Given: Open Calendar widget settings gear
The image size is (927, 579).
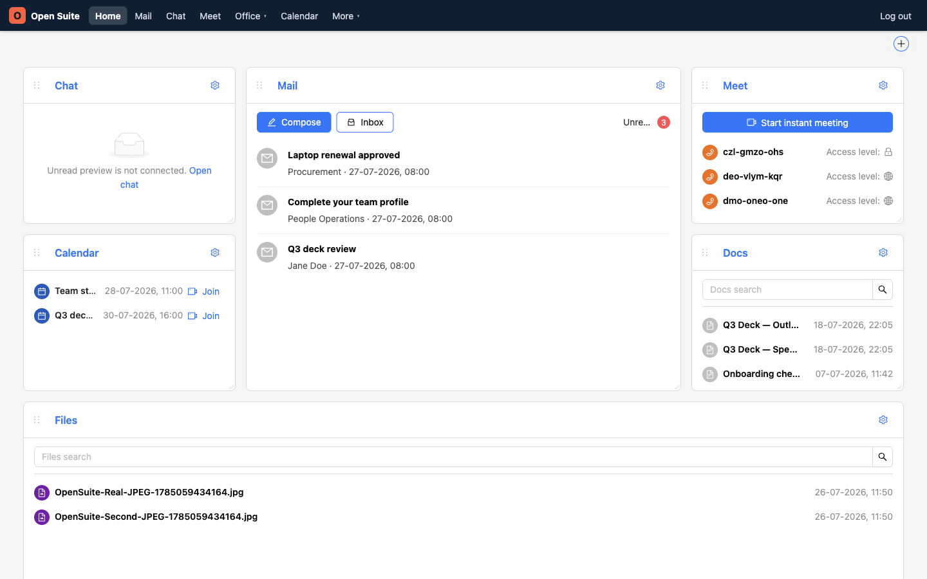Looking at the screenshot, I should coord(215,253).
